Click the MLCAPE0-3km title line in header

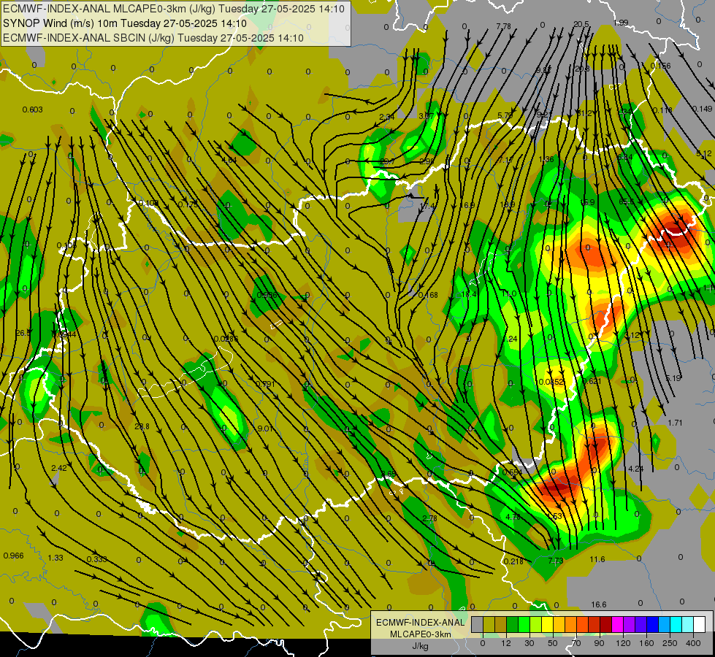pos(174,9)
